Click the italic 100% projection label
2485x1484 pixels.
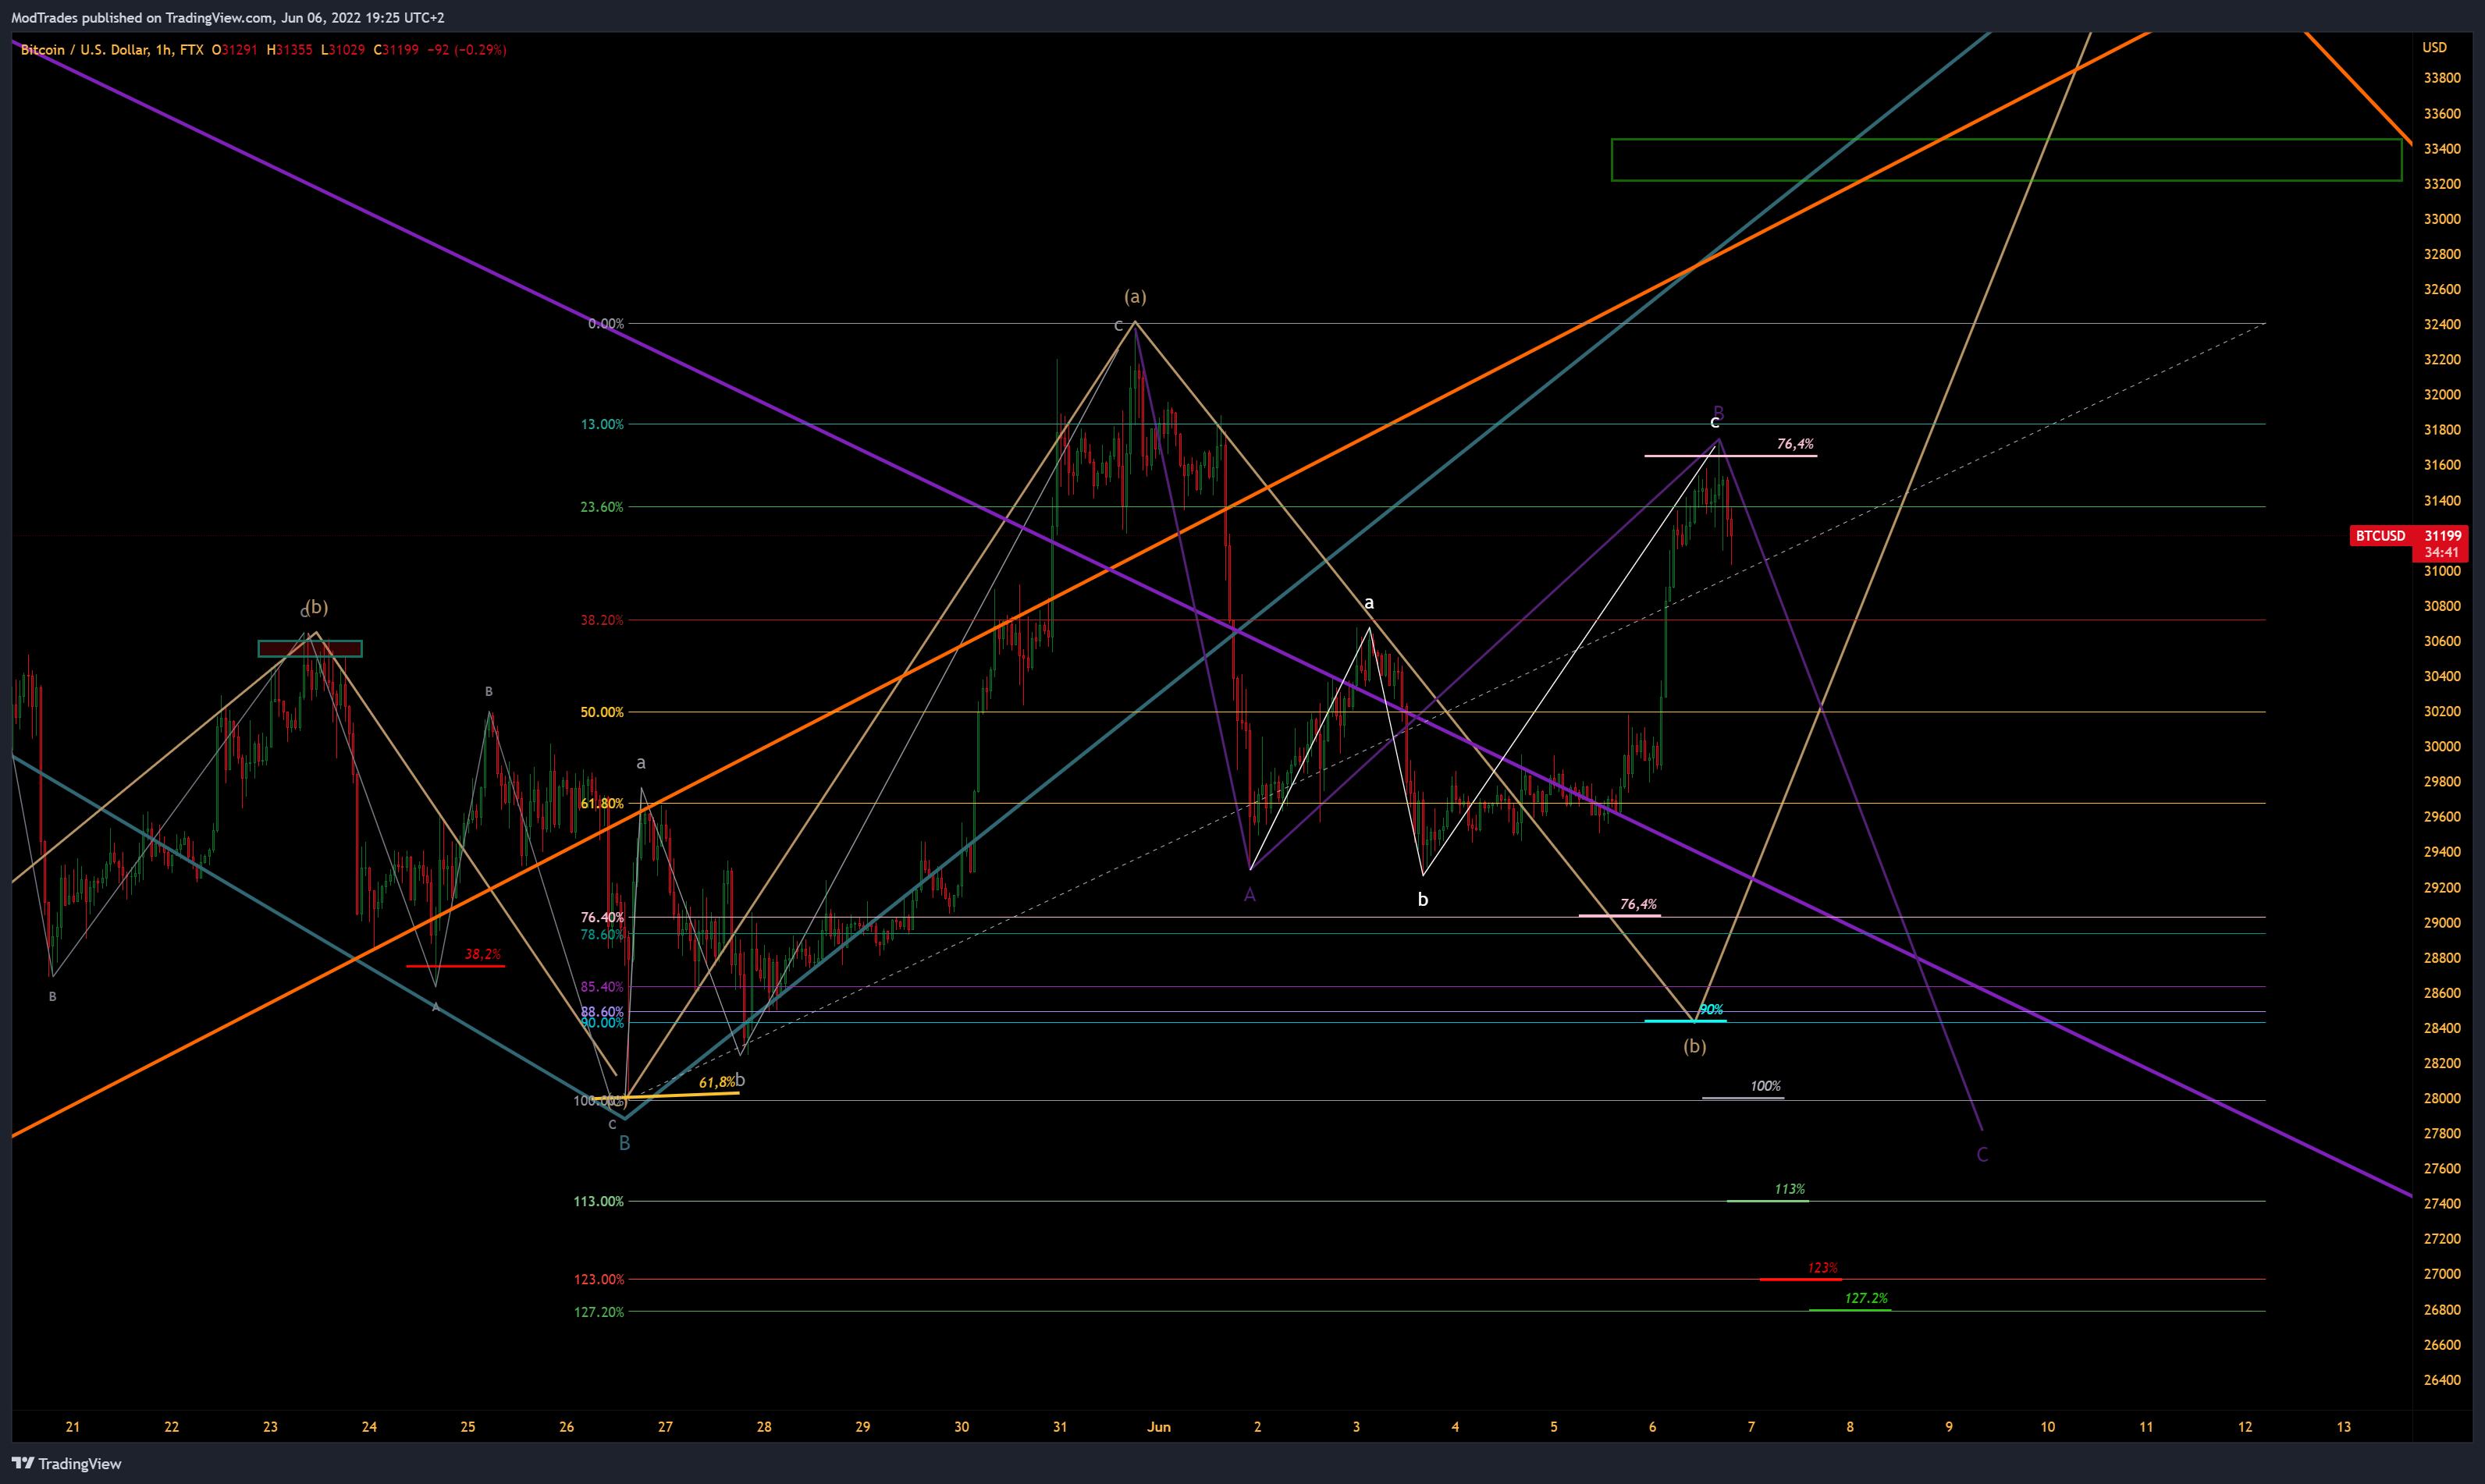1765,1086
